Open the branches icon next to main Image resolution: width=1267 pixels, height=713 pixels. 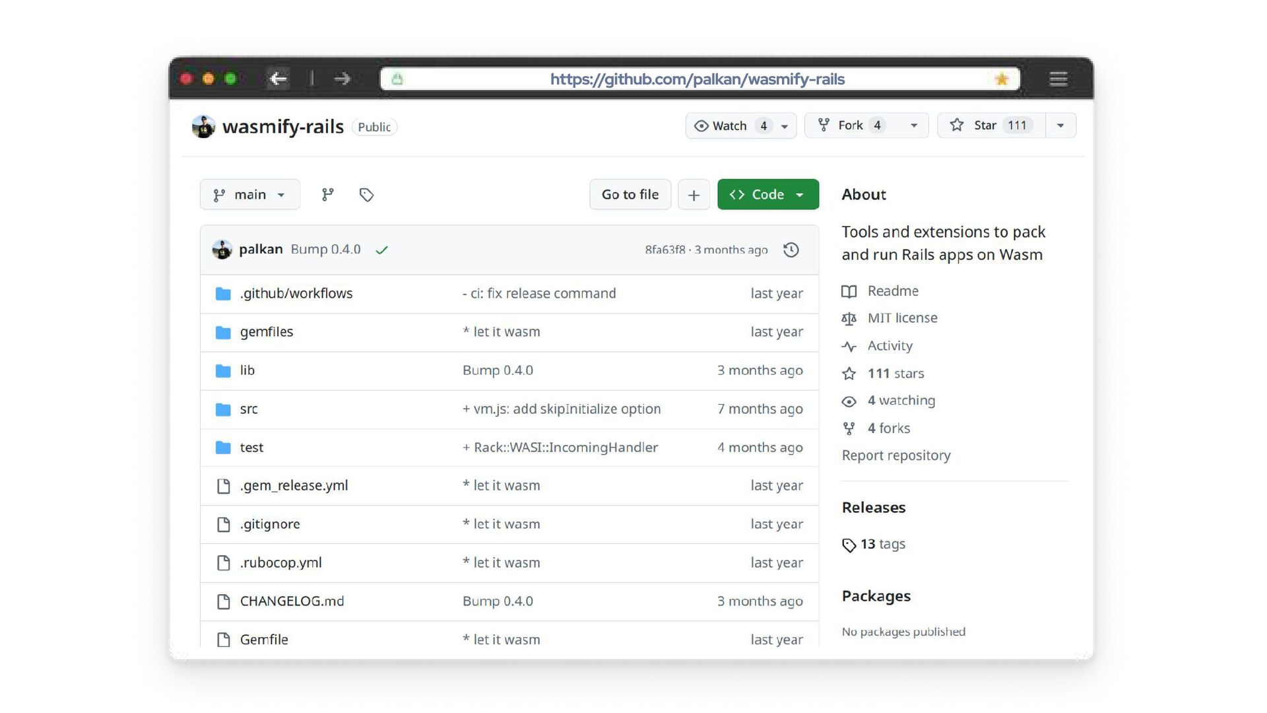(x=327, y=195)
